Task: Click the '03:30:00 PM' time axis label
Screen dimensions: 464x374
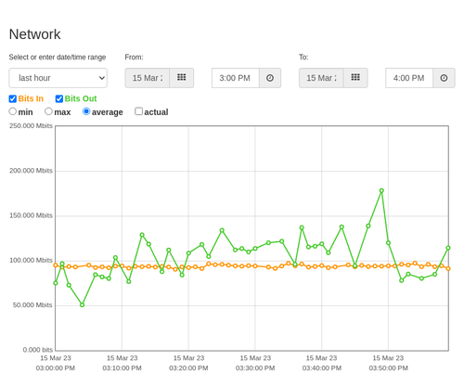Action: (x=255, y=368)
